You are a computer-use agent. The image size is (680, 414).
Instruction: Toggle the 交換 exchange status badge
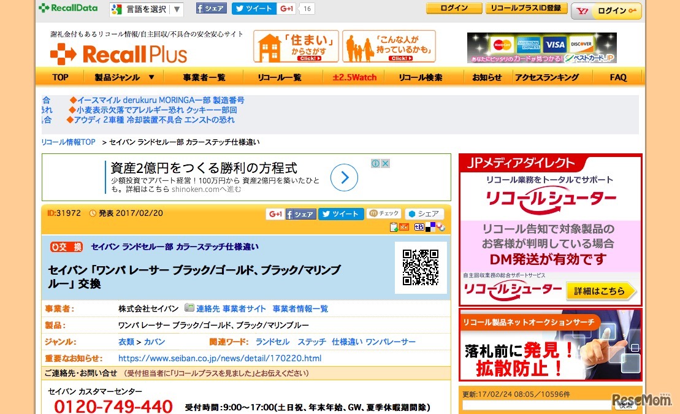click(66, 247)
